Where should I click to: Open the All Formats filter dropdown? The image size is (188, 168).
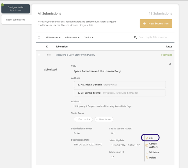point(72,37)
